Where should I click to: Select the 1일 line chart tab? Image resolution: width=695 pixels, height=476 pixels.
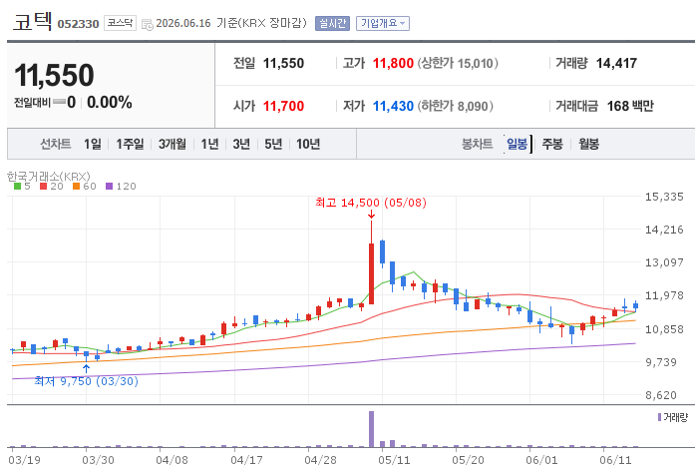(x=93, y=144)
